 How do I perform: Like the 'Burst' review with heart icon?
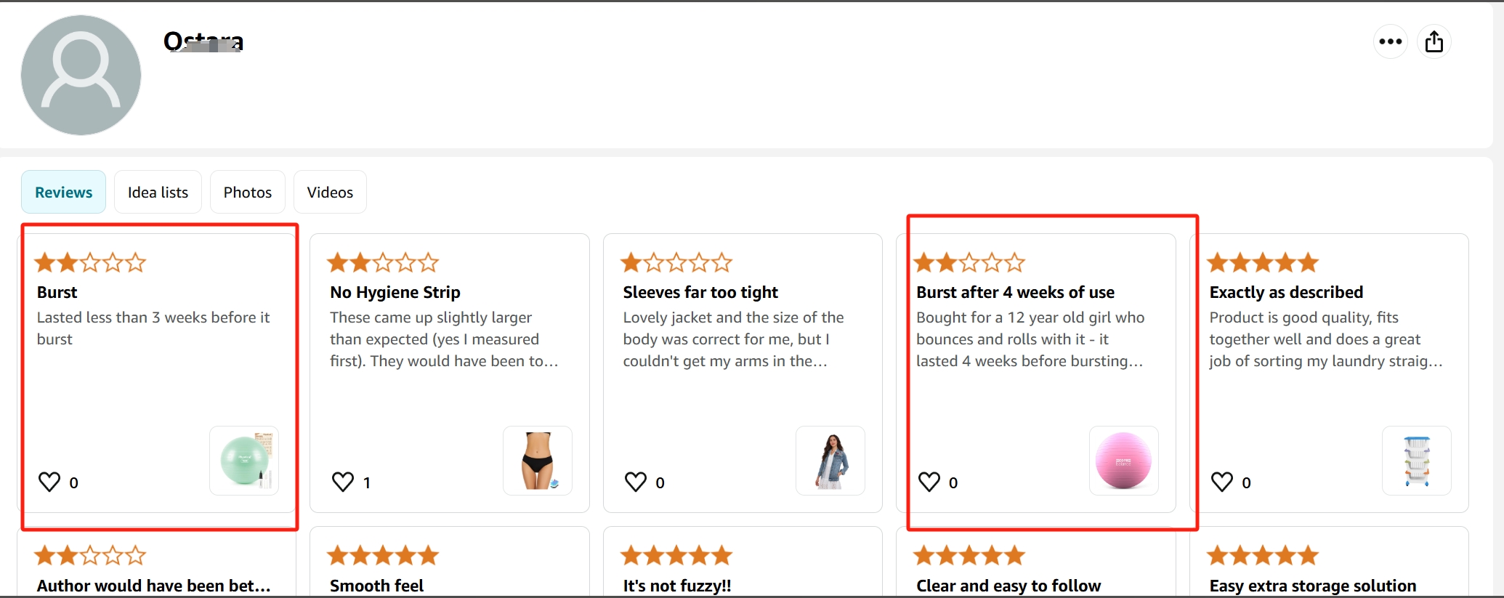[x=49, y=482]
